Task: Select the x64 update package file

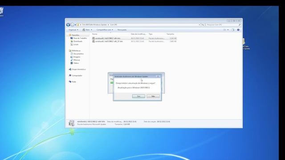Action: point(134,38)
